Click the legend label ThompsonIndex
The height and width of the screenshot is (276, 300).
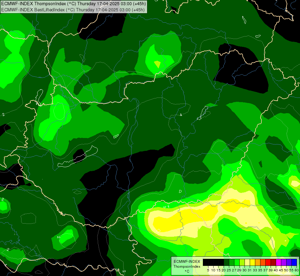pos(187,266)
